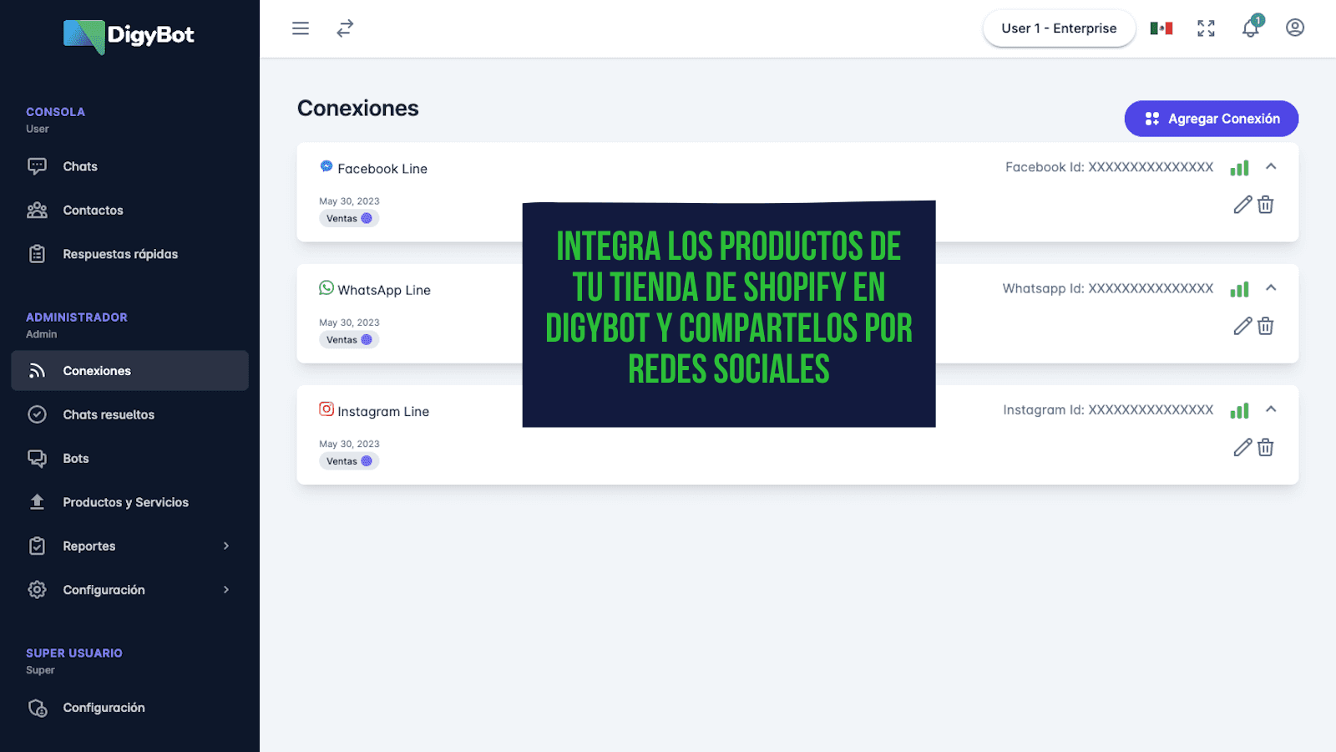Open Respuestas rápidas

[x=119, y=253]
